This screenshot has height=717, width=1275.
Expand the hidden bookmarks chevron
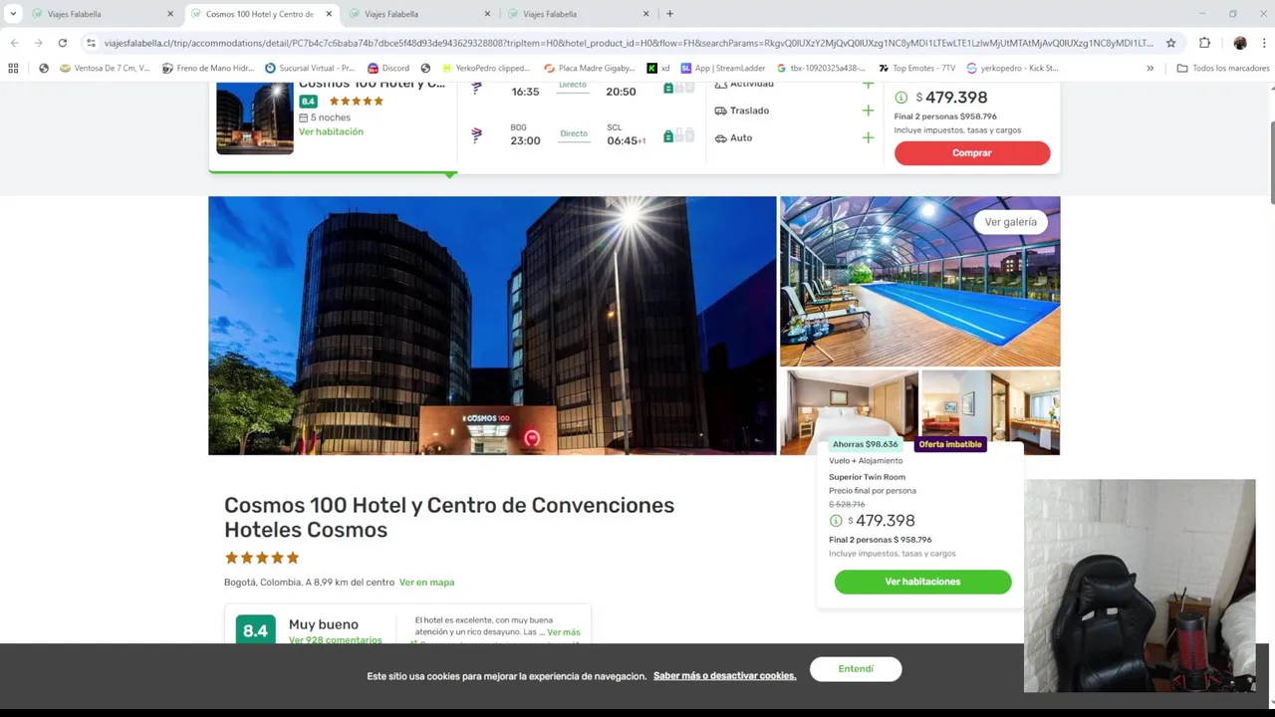tap(1150, 68)
